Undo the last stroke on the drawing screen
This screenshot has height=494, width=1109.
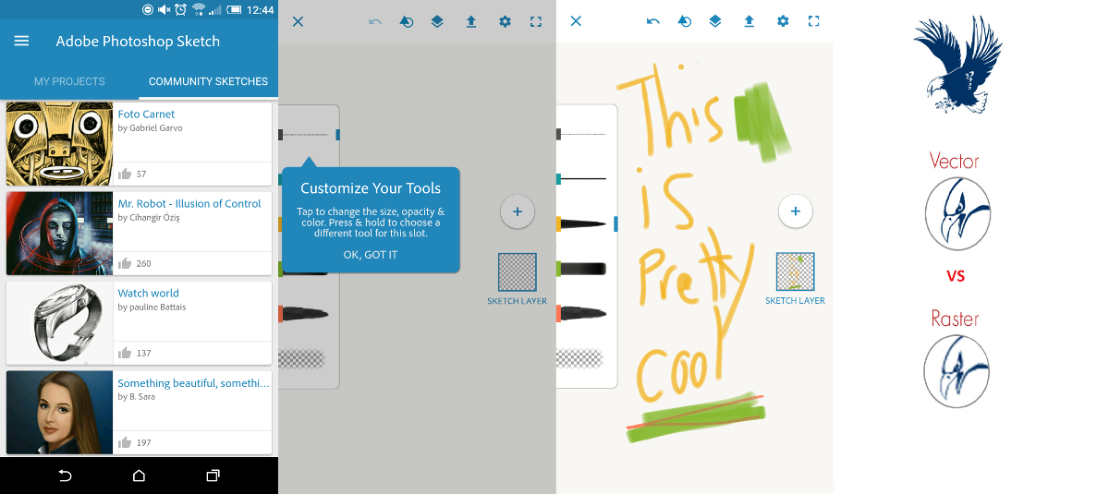[x=652, y=21]
